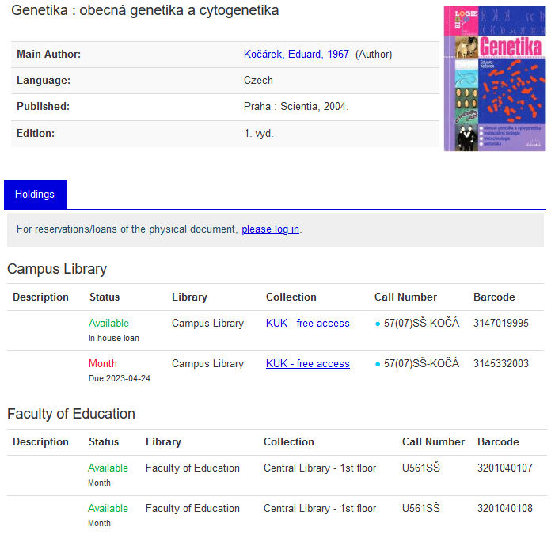Click Available status for barcode 3147019995
The width and height of the screenshot is (555, 538).
point(108,323)
